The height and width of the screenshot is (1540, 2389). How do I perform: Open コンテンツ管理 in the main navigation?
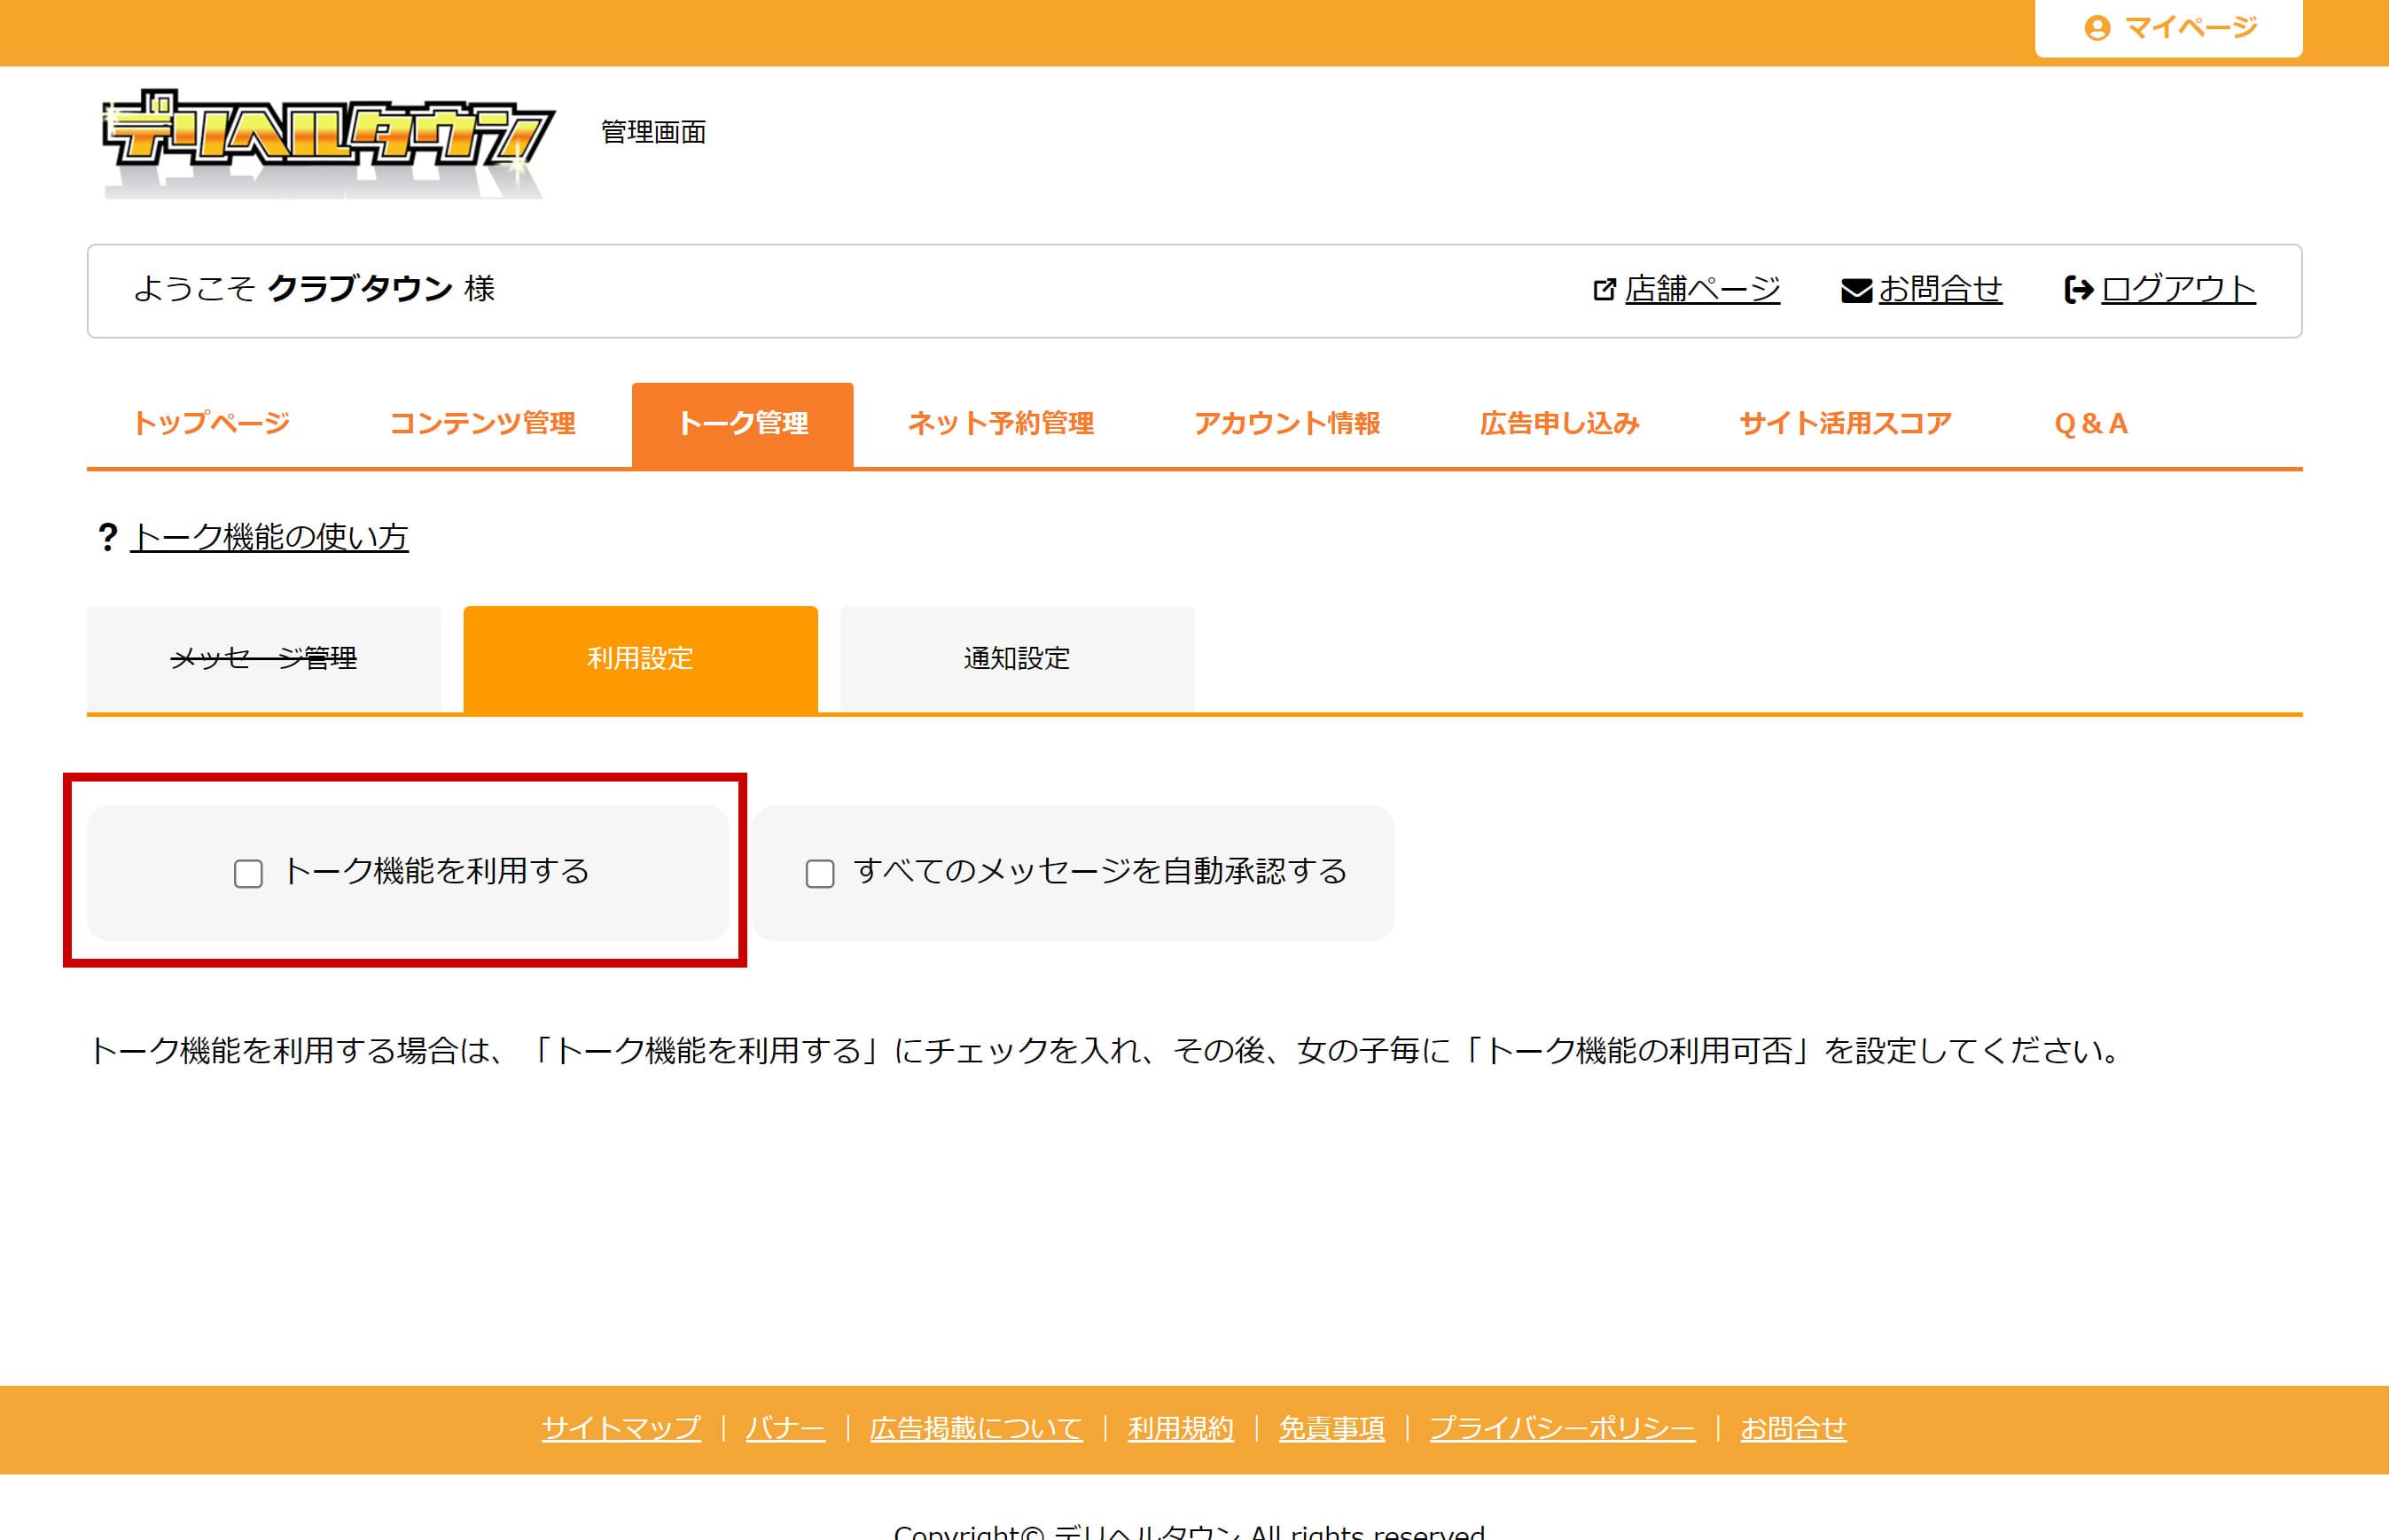[x=482, y=424]
